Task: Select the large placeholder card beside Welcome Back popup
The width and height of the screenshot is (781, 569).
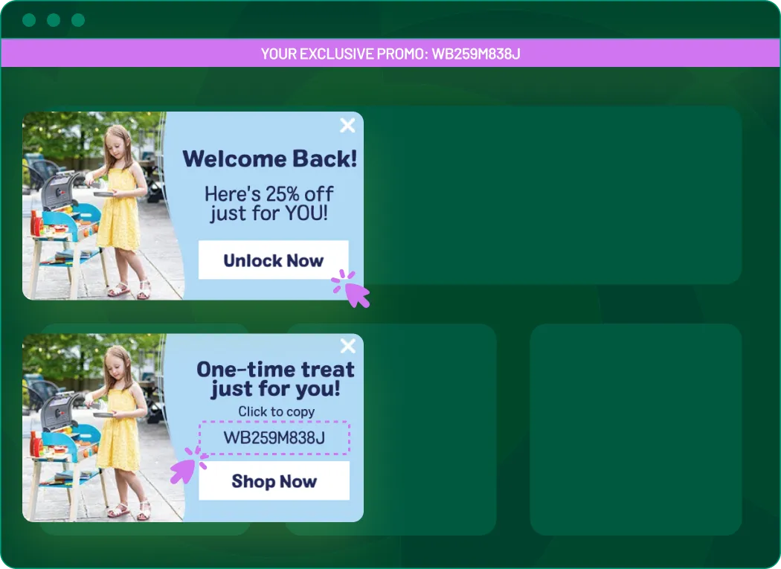Action: click(x=553, y=195)
